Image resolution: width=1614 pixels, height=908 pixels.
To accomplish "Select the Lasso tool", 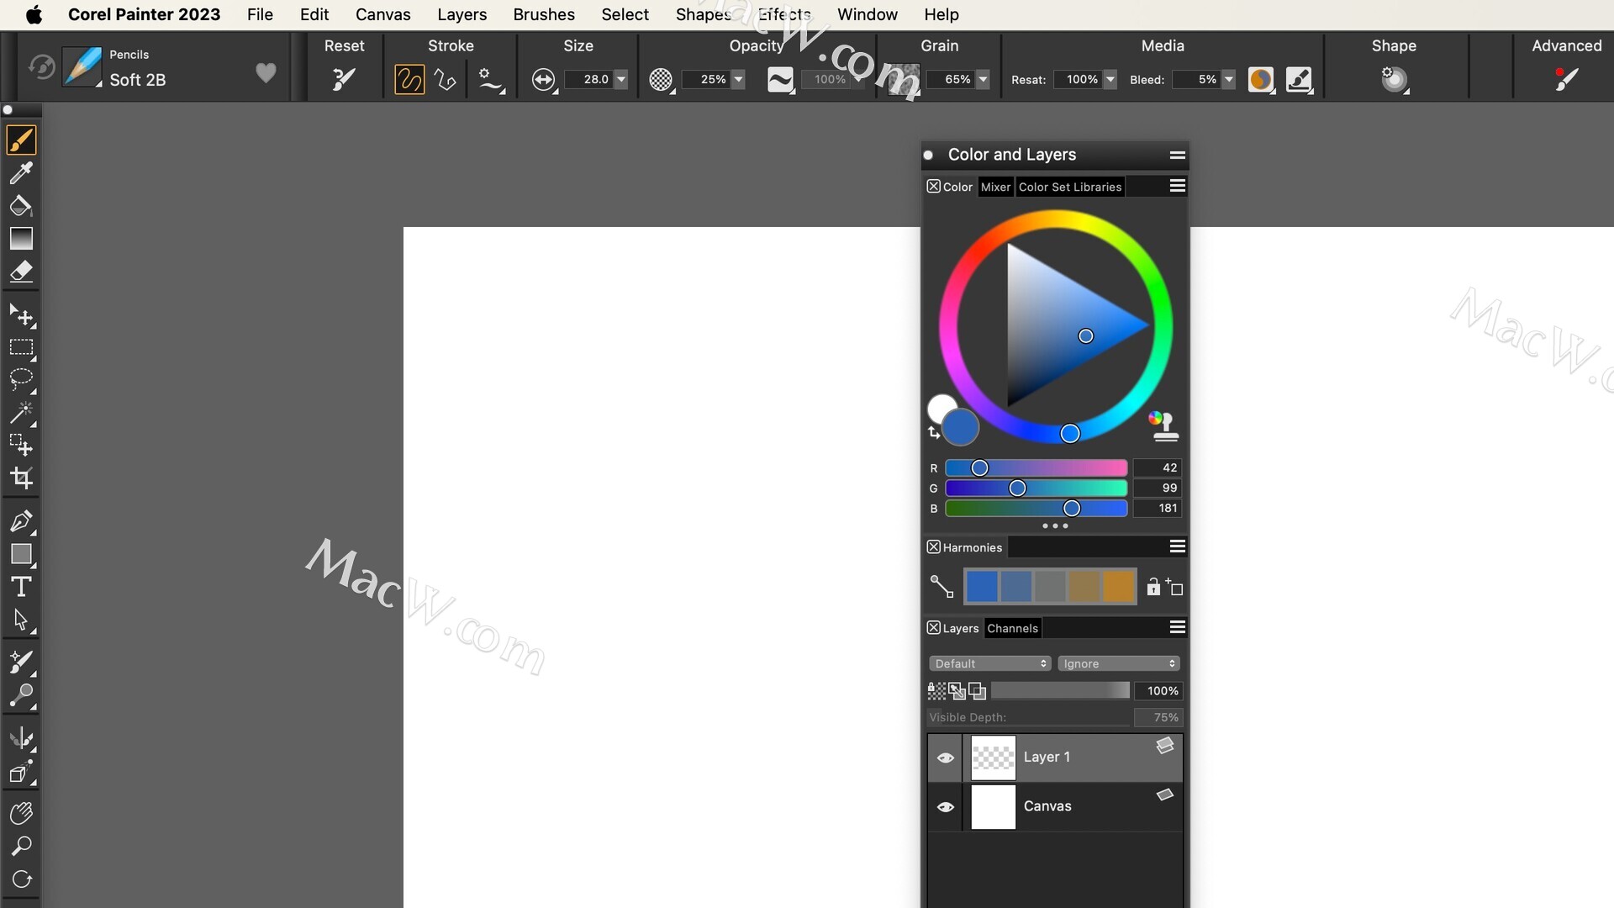I will coord(21,379).
